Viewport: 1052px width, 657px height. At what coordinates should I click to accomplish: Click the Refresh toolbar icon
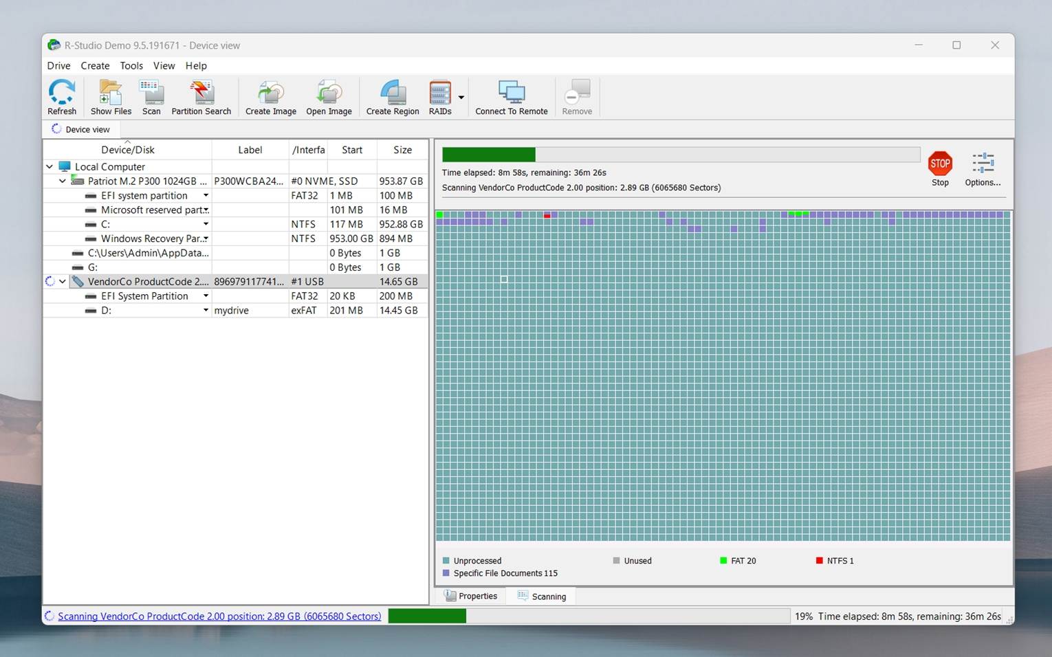62,97
